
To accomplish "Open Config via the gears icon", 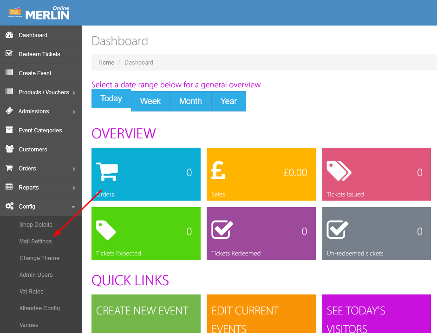I will coord(10,207).
